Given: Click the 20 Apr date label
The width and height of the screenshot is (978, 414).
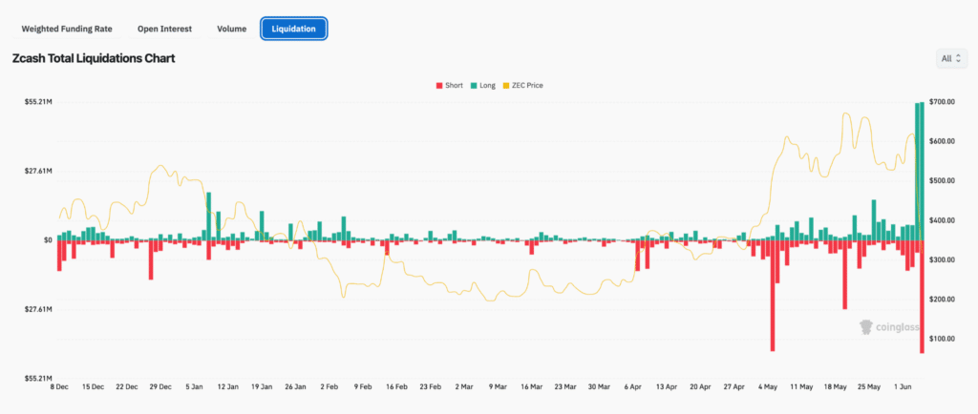Looking at the screenshot, I should pyautogui.click(x=700, y=386).
